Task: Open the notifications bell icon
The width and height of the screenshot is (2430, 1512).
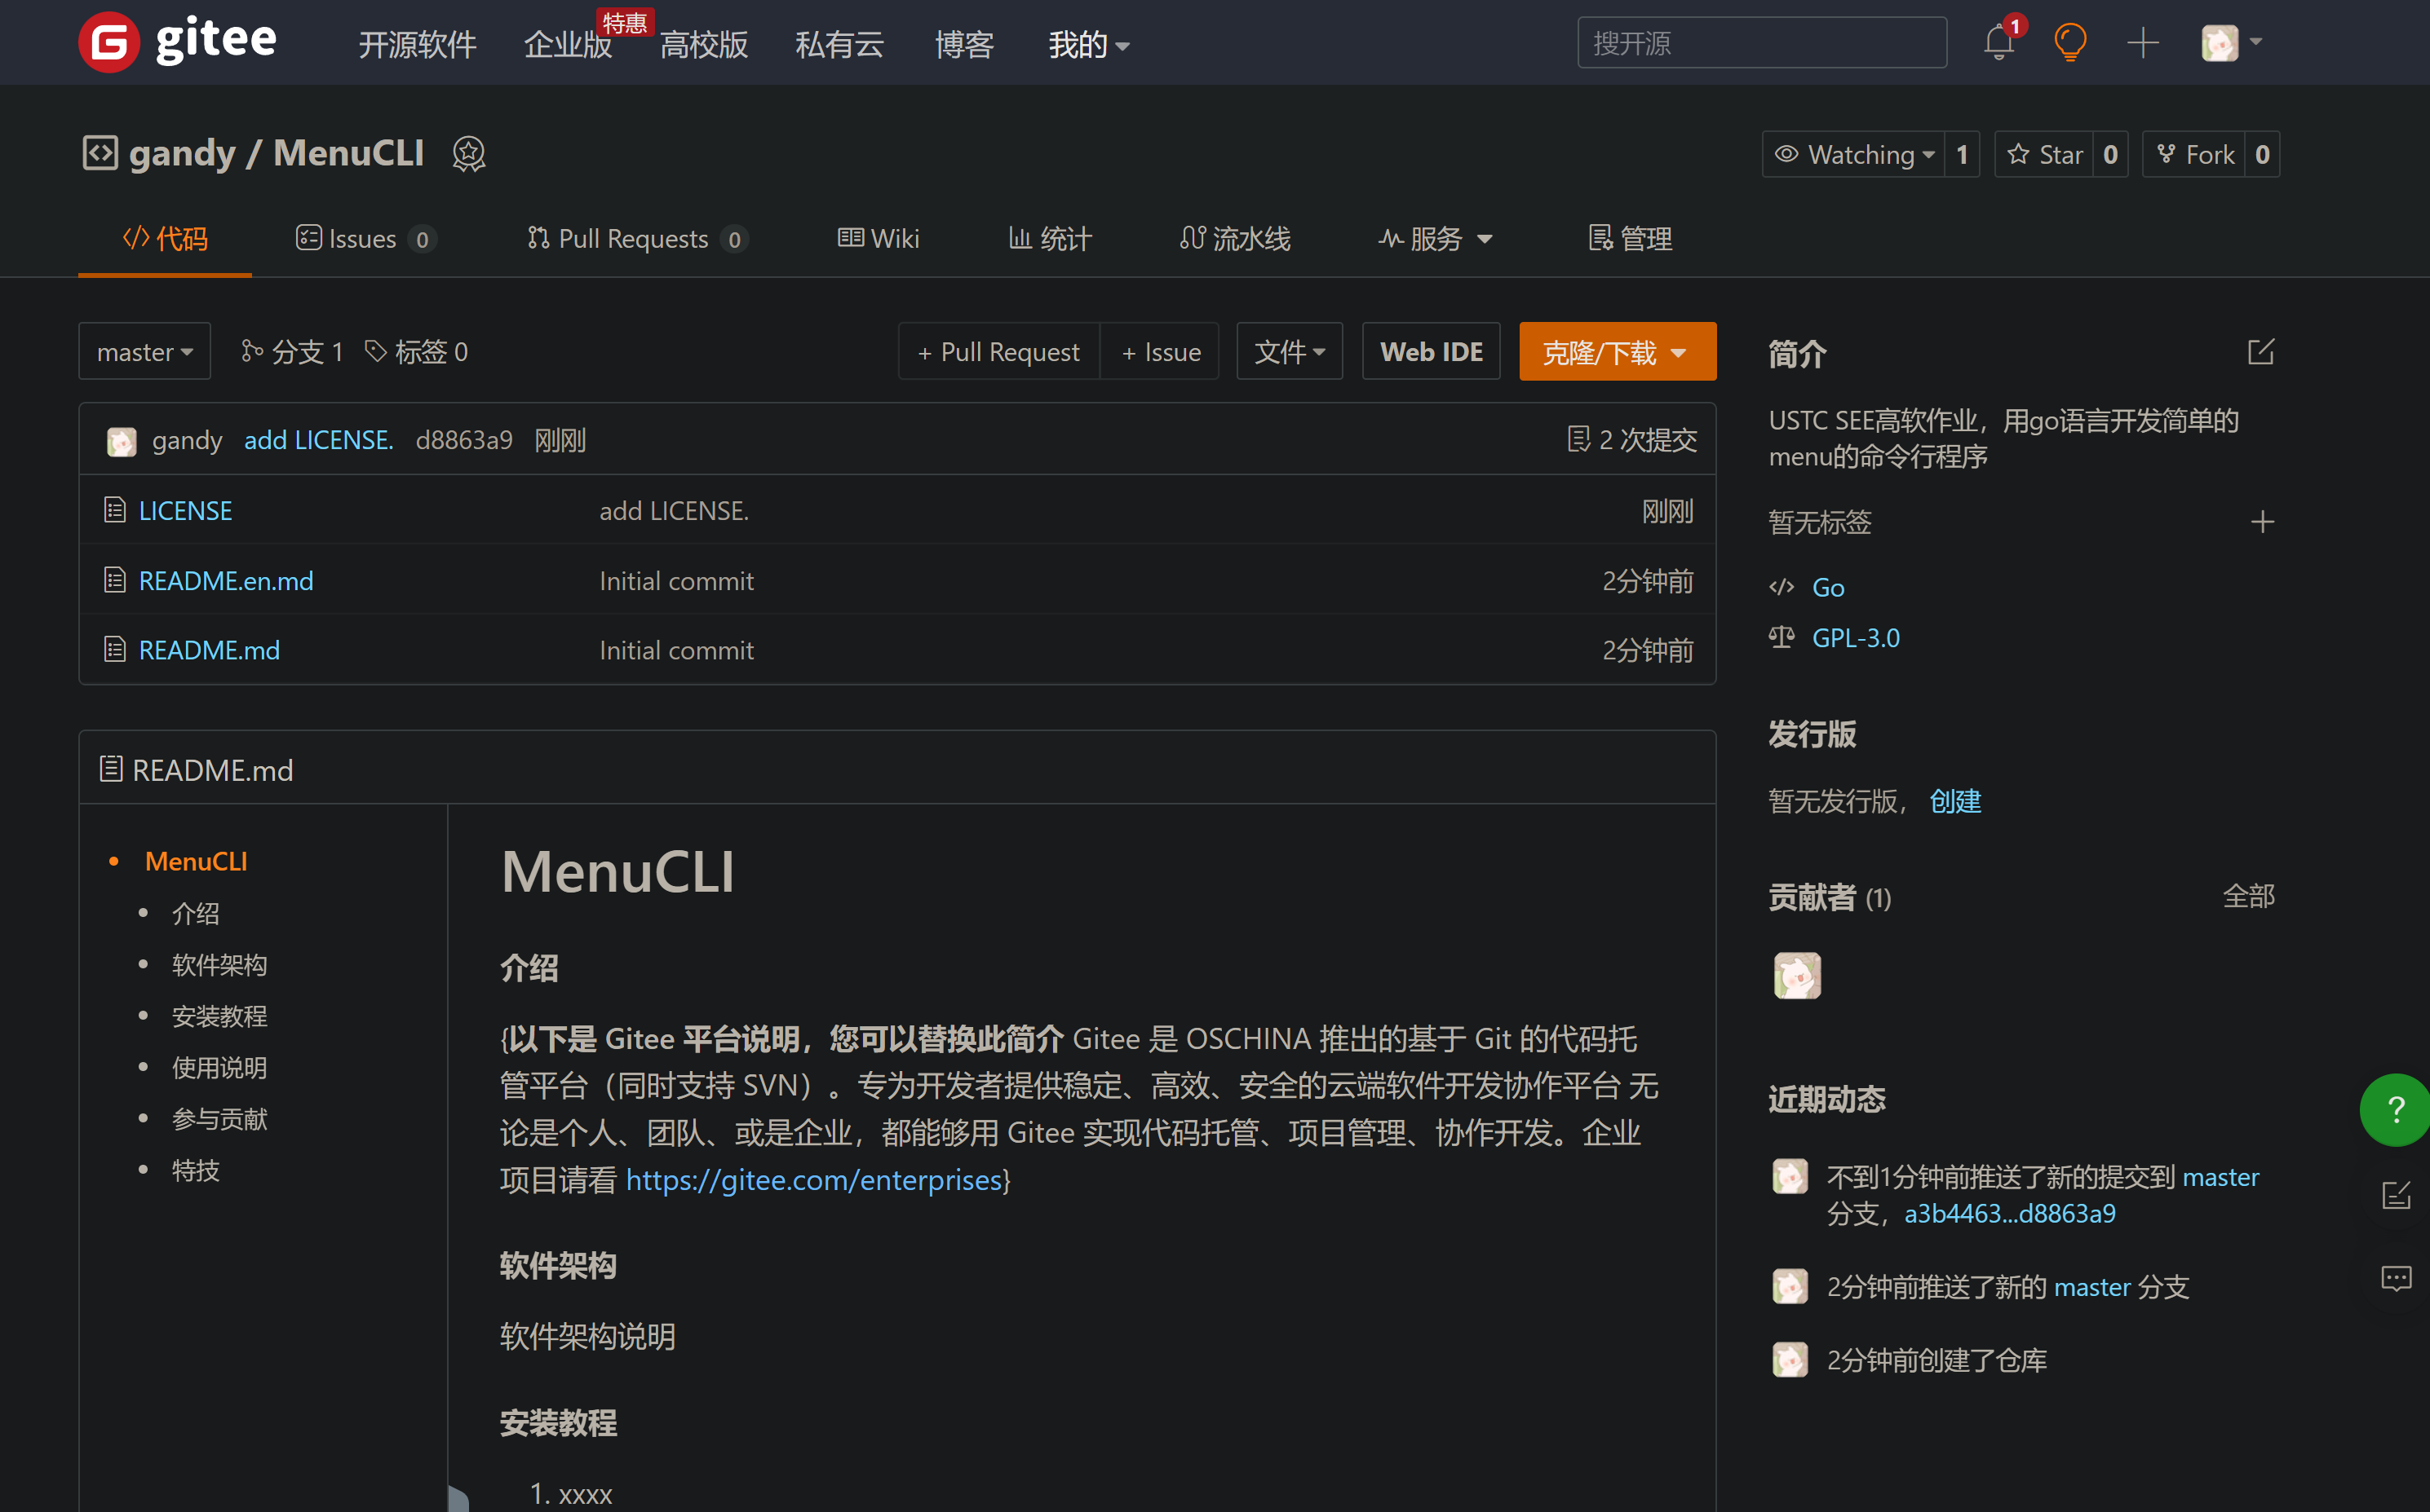Action: (1998, 43)
